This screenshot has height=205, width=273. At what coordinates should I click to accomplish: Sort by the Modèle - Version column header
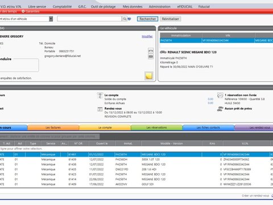coord(172,143)
